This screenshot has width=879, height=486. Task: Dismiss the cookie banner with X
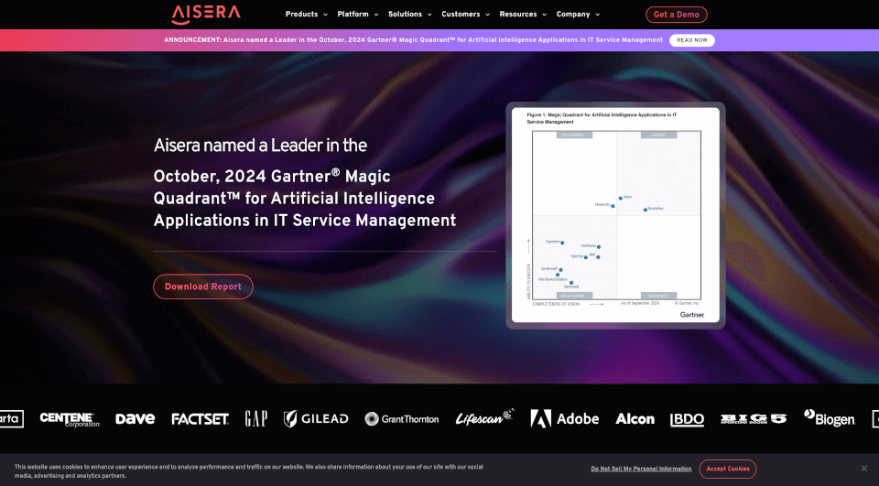pos(863,469)
